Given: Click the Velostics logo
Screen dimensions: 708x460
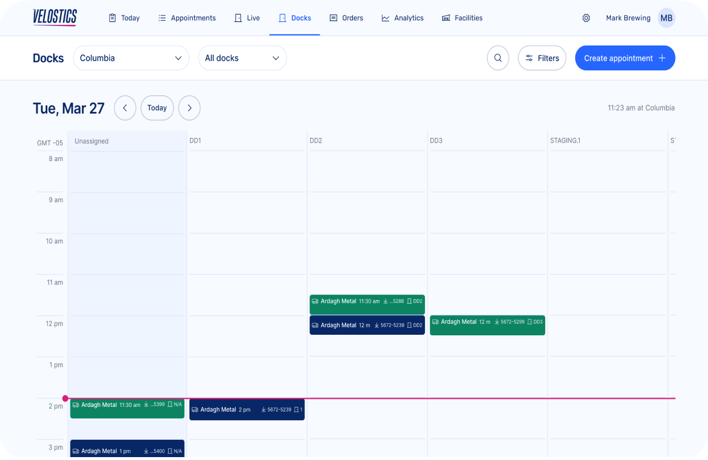Looking at the screenshot, I should [x=55, y=18].
